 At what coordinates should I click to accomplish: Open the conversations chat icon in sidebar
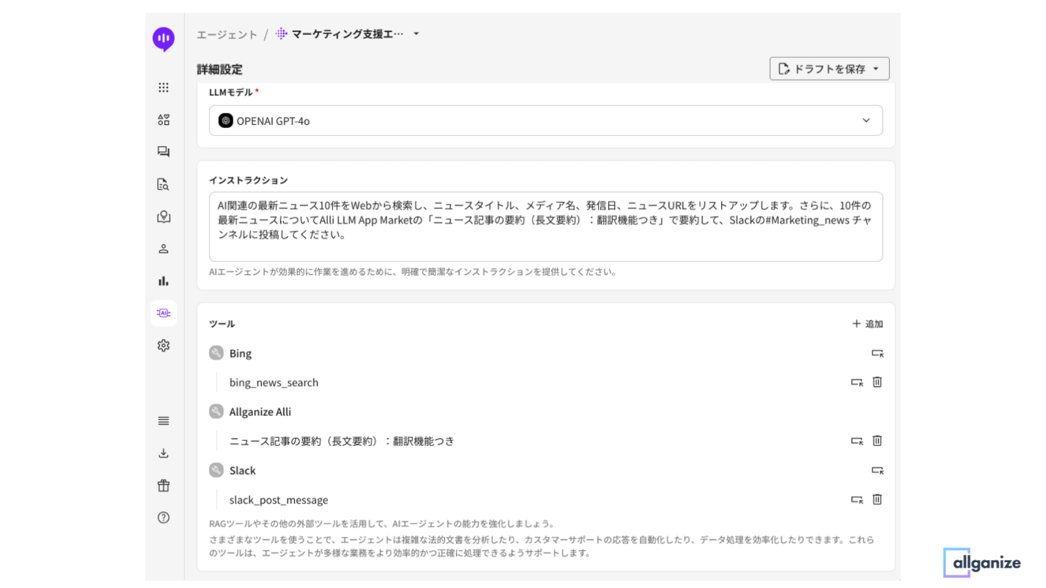point(163,151)
